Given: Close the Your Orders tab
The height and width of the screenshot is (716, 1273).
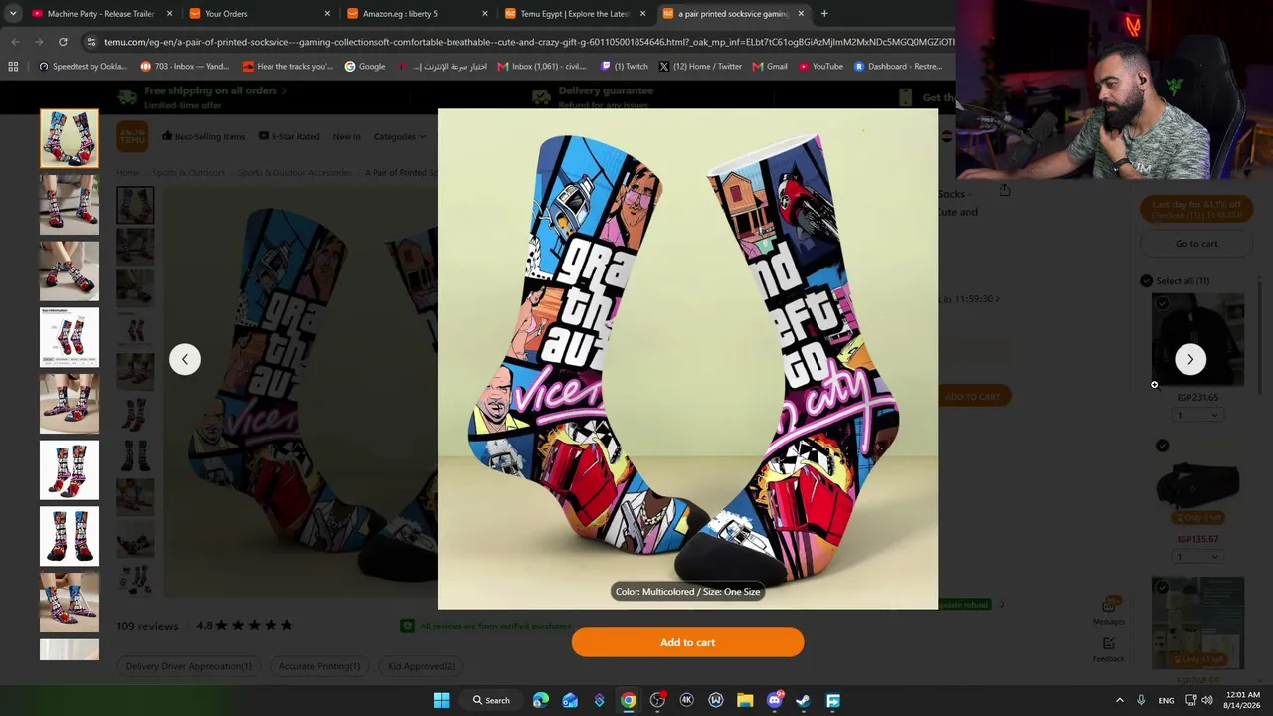Looking at the screenshot, I should pos(327,14).
